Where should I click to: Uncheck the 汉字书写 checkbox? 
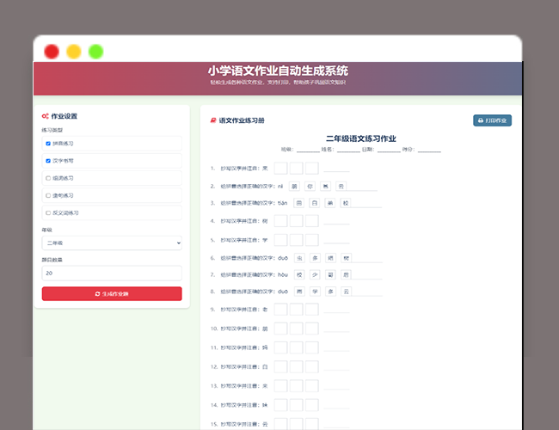pos(48,161)
